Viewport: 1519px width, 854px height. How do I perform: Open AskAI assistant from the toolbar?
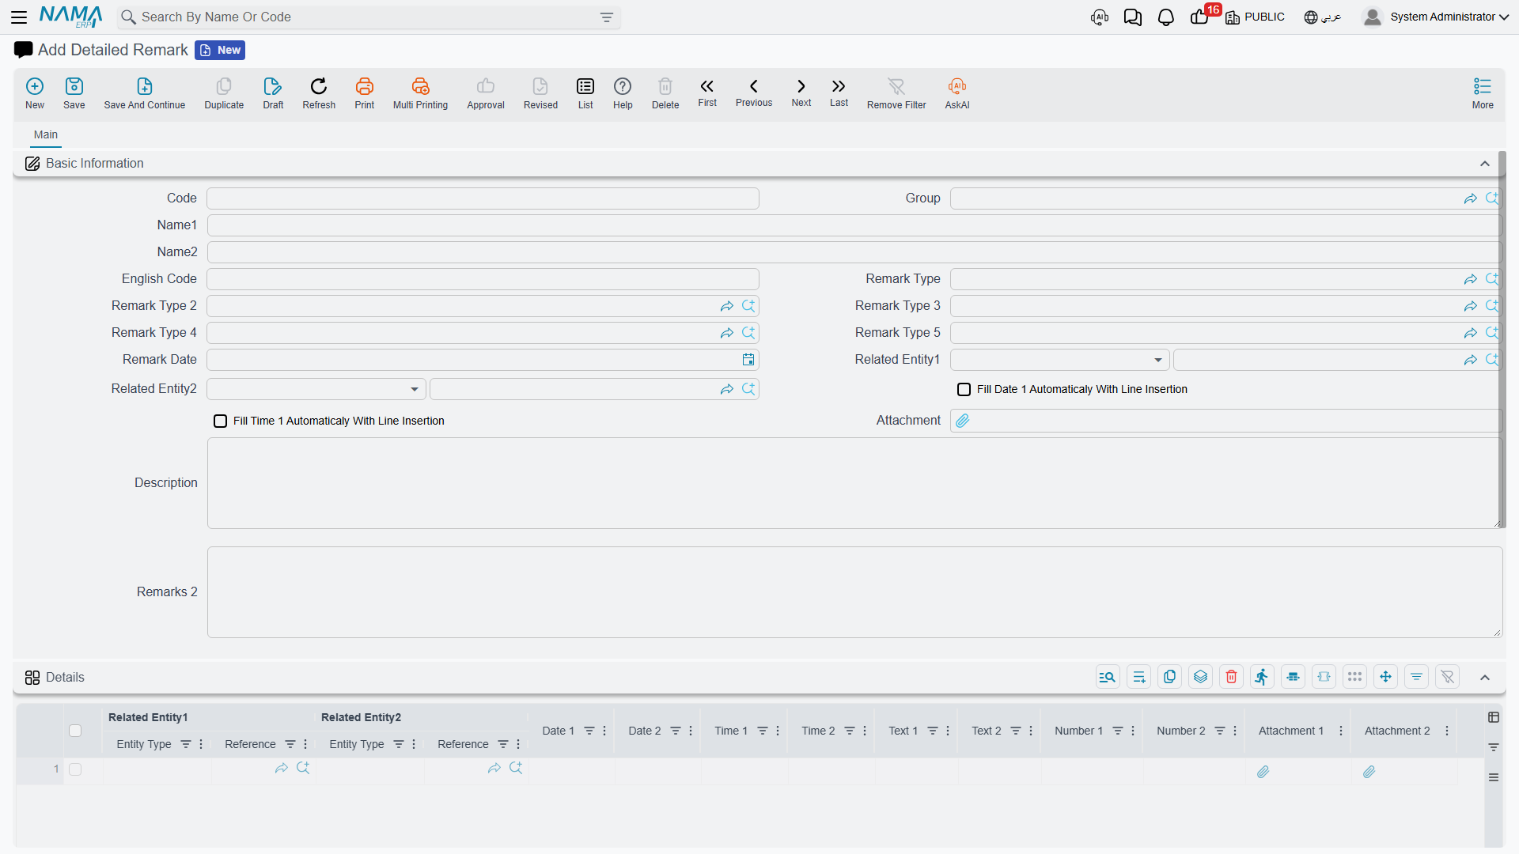point(957,93)
